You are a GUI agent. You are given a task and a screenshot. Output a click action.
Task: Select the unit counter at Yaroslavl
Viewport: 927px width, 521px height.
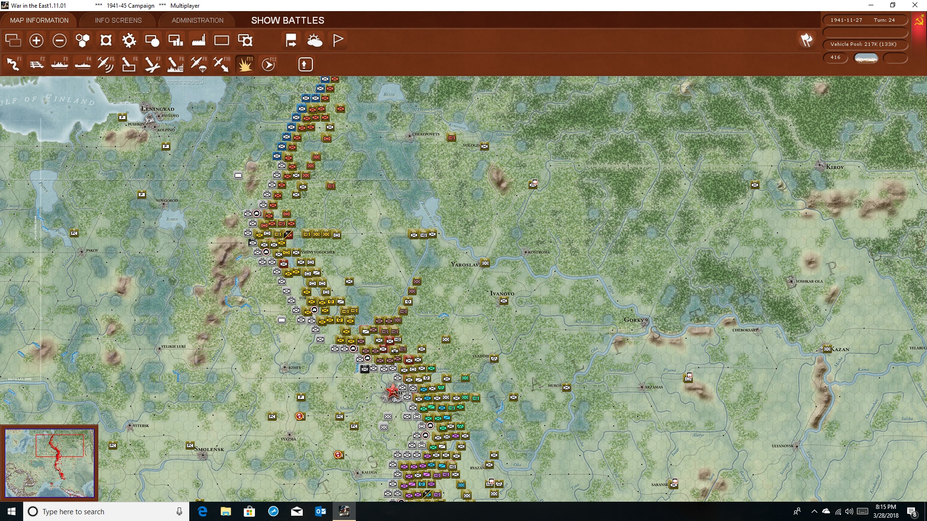pos(485,263)
